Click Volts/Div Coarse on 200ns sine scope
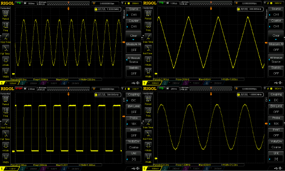Image resolution: width=285 pixels, height=171 pixels. click(x=276, y=145)
